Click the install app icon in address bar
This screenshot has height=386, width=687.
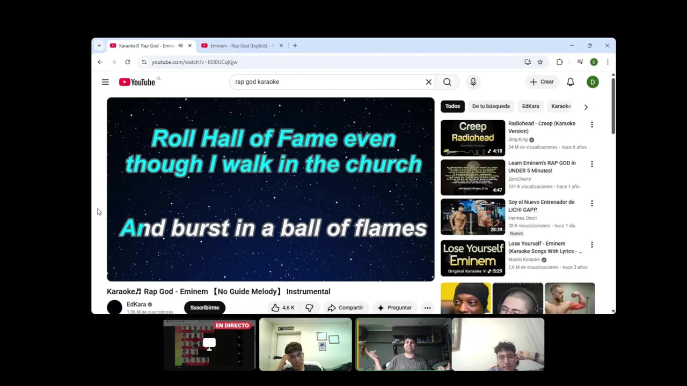click(528, 62)
